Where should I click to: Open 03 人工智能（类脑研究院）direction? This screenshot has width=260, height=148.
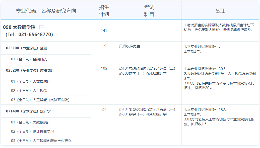click(x=40, y=100)
